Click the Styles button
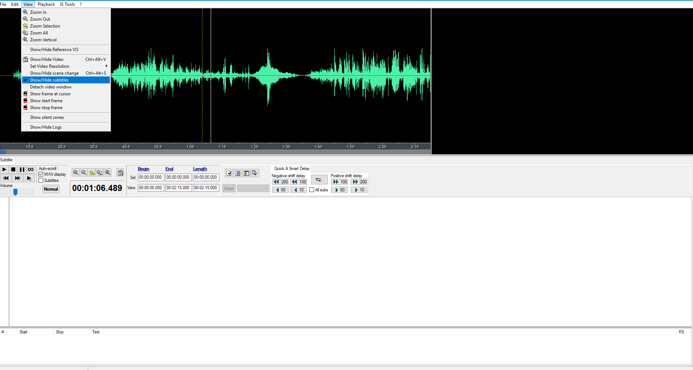 click(x=229, y=188)
